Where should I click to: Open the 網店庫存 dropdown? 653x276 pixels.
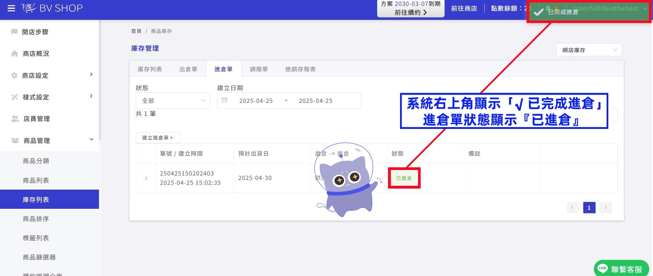point(589,50)
